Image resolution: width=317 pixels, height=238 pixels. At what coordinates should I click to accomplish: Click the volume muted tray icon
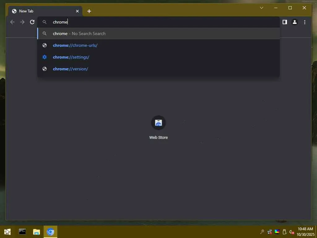pyautogui.click(x=292, y=232)
